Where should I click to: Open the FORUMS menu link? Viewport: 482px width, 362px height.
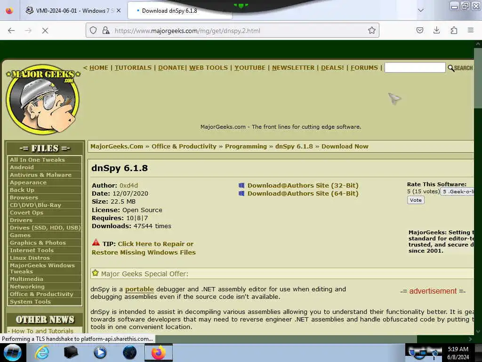(364, 68)
